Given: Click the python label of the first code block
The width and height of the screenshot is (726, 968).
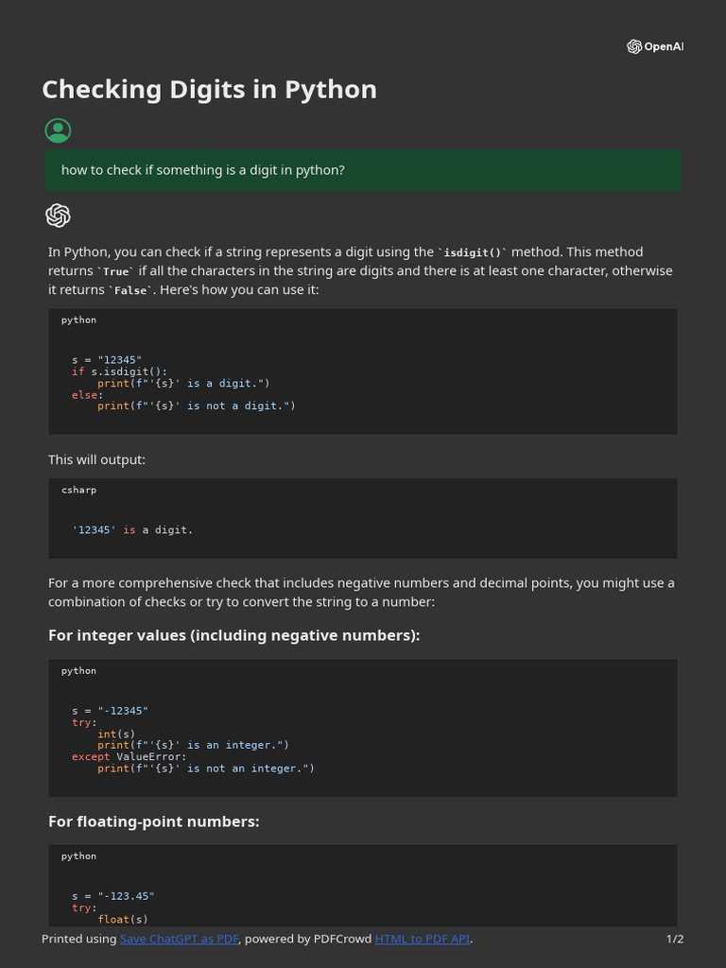Looking at the screenshot, I should [78, 320].
